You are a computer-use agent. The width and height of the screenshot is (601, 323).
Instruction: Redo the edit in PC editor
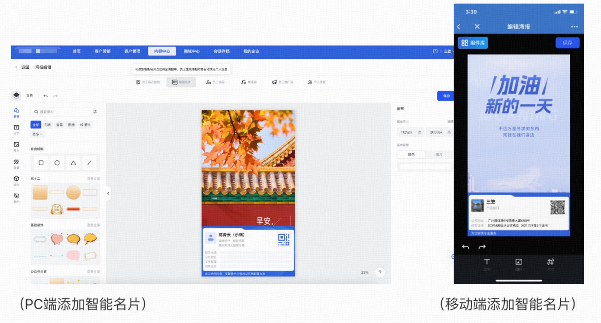click(55, 96)
